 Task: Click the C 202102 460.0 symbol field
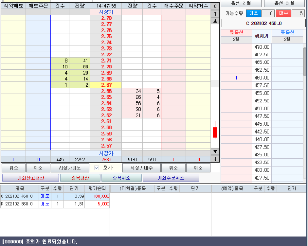click(x=264, y=23)
